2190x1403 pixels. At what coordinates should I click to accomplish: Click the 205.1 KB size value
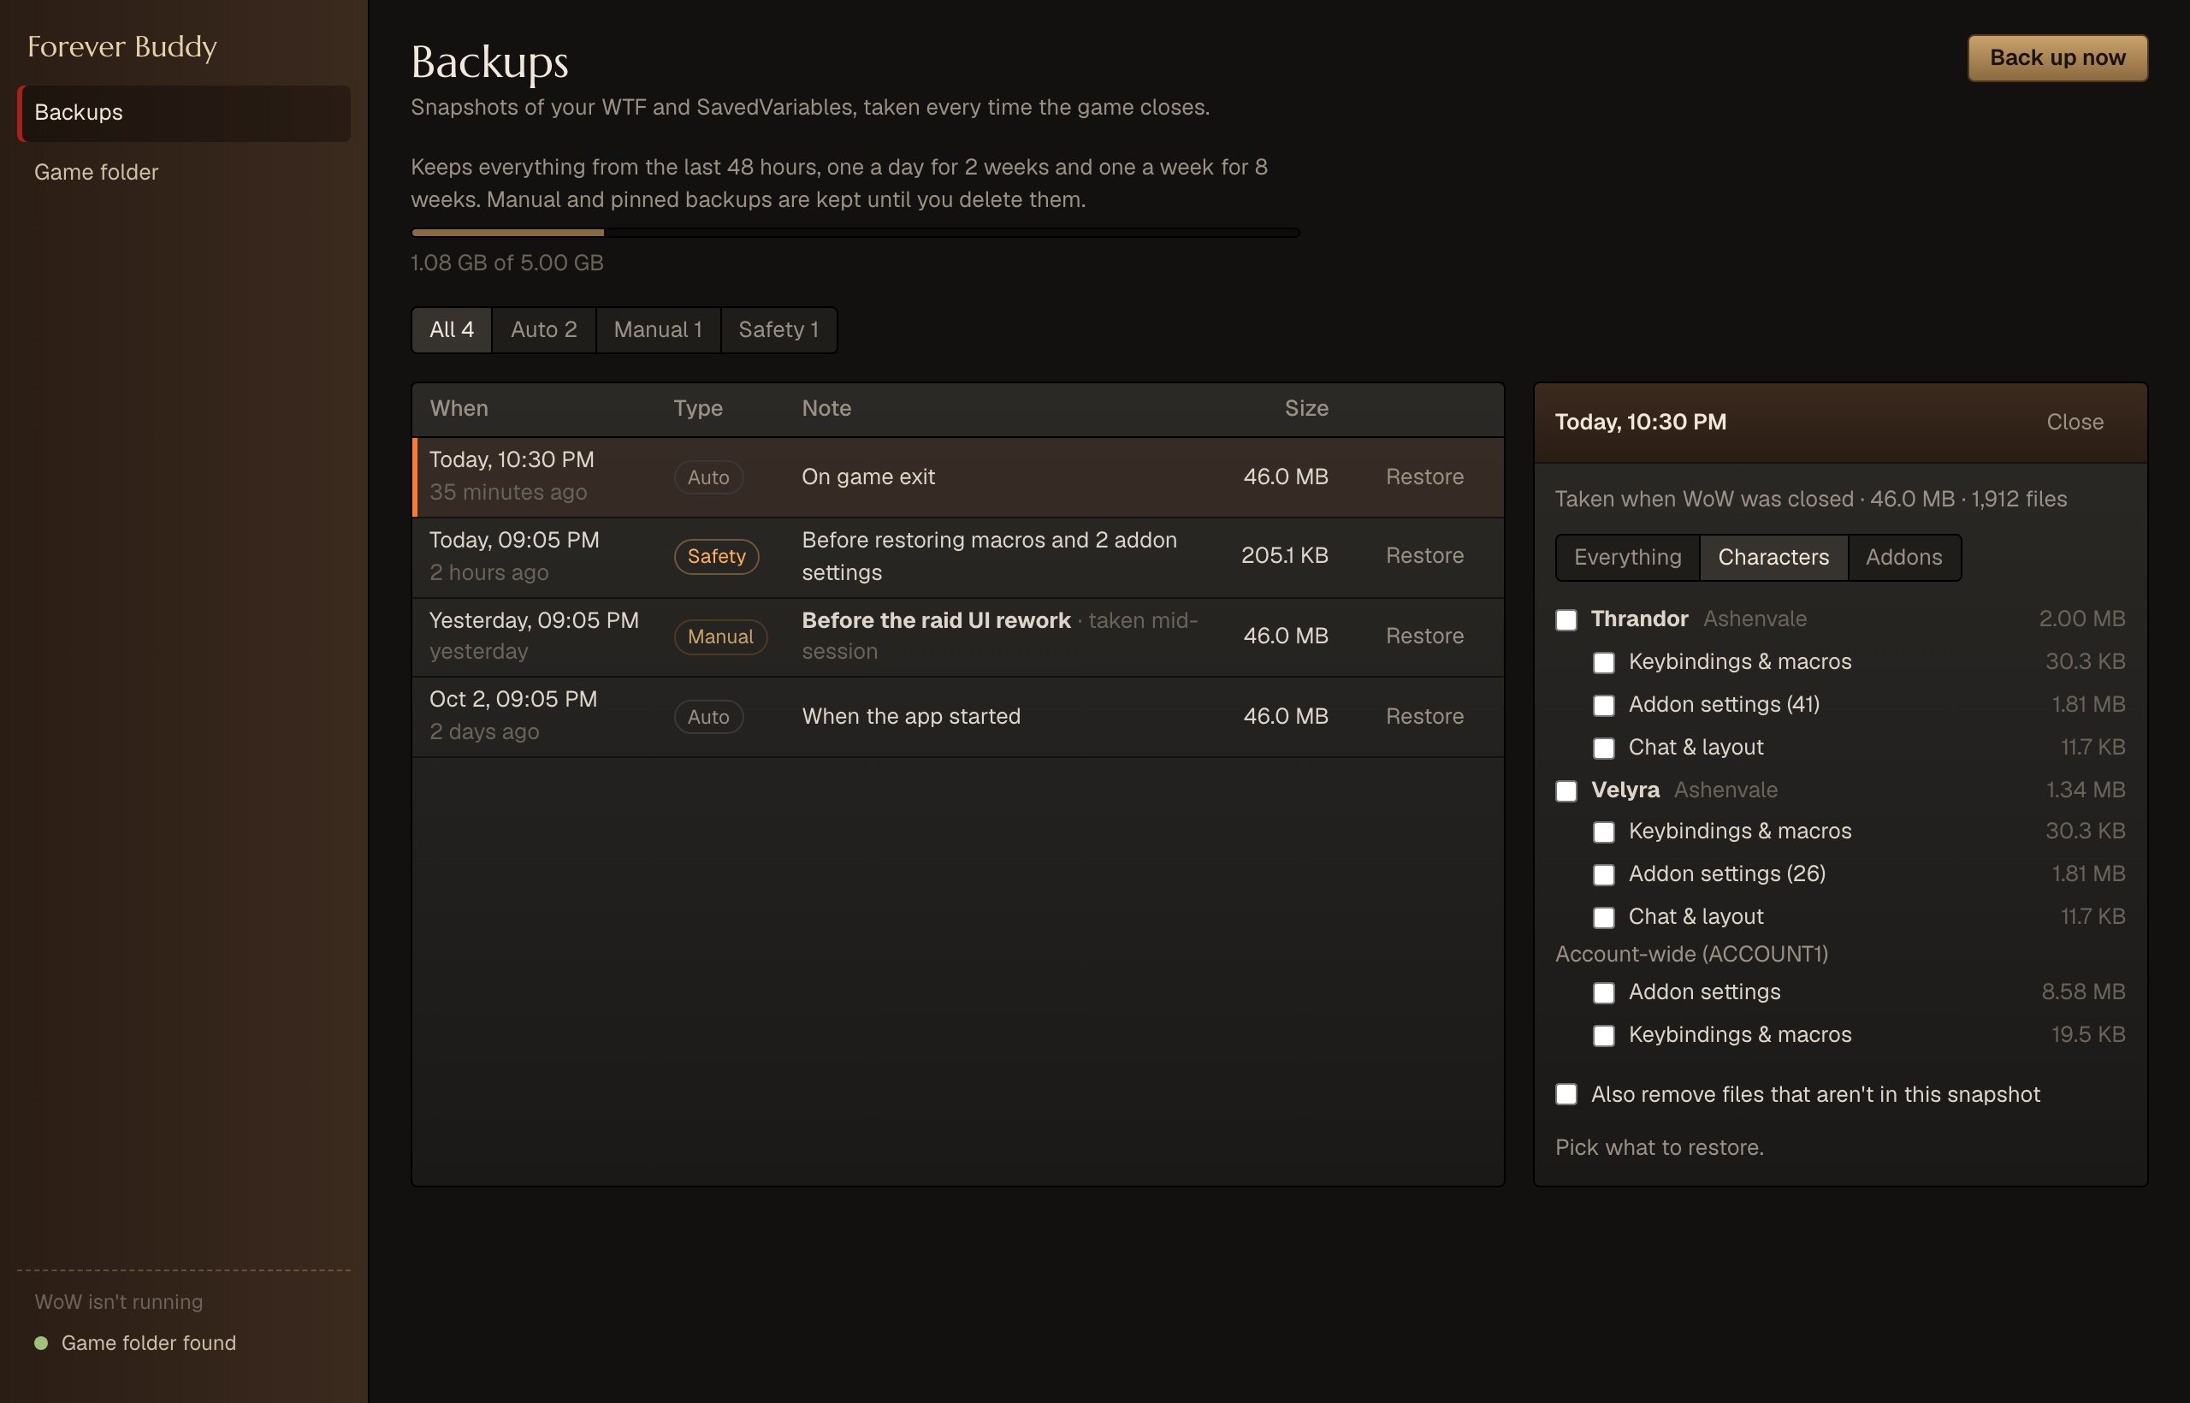(1284, 556)
